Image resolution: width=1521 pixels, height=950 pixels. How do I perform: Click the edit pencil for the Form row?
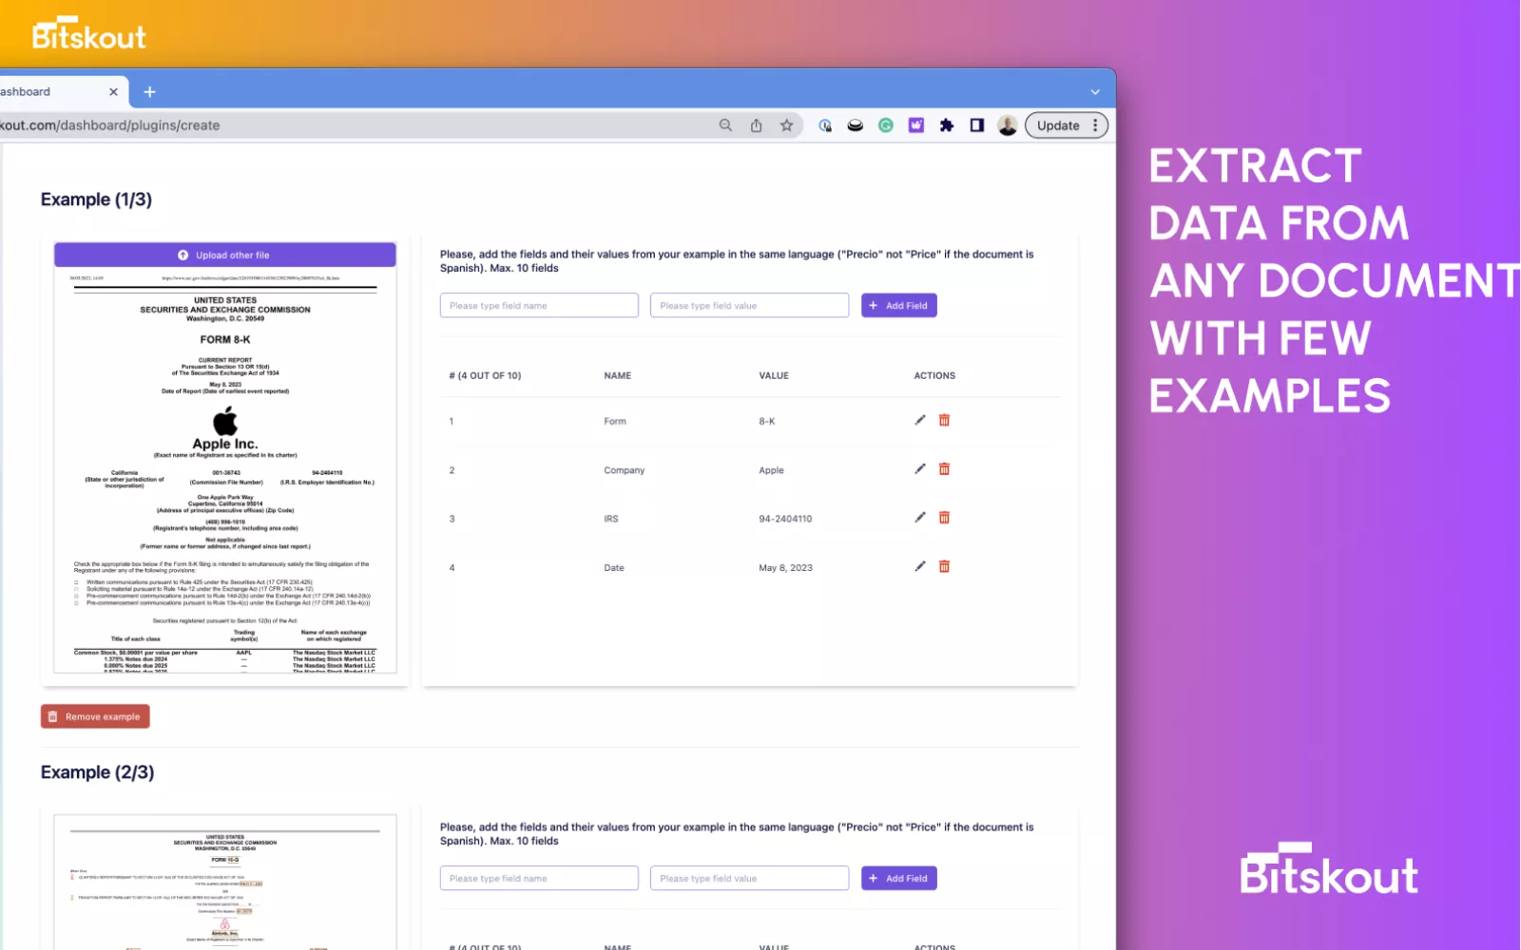tap(919, 420)
